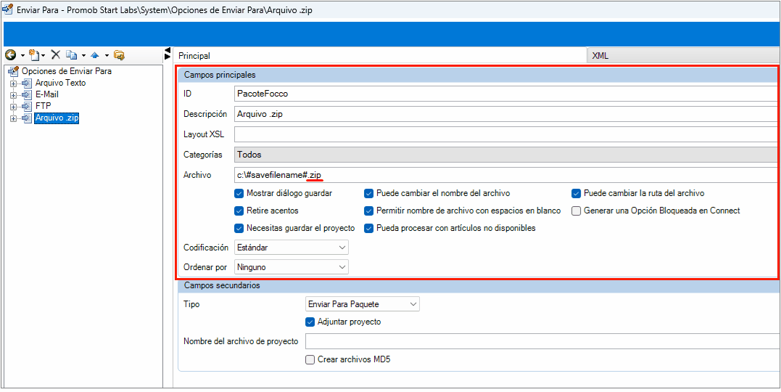Open the Tipo Enviar Para Paquete dropdown
The width and height of the screenshot is (781, 392).
pyautogui.click(x=362, y=303)
